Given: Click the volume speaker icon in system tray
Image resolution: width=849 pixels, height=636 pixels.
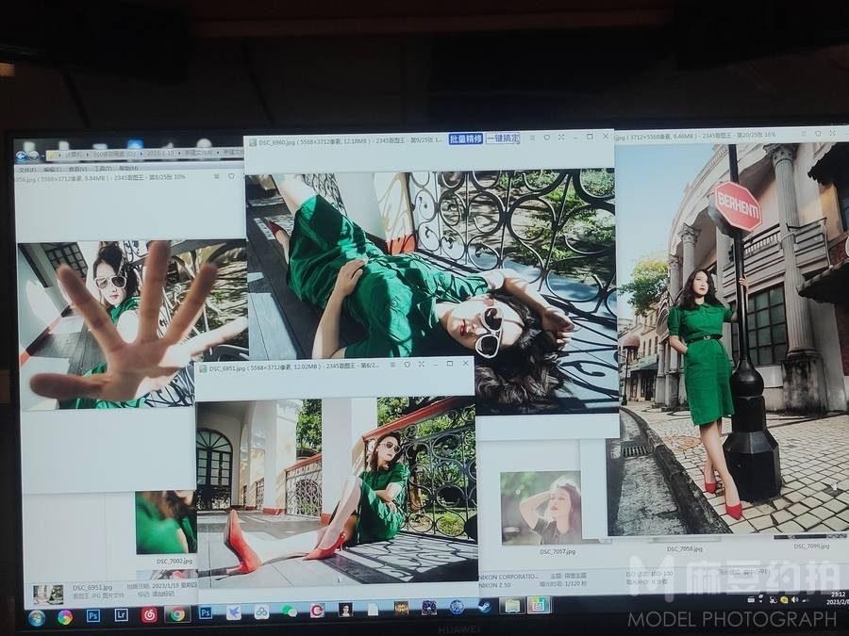Looking at the screenshot, I should 794,599.
